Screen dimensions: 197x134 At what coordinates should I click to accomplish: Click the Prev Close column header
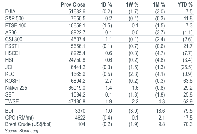[73, 5]
